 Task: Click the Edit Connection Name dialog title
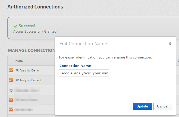[x=83, y=44]
